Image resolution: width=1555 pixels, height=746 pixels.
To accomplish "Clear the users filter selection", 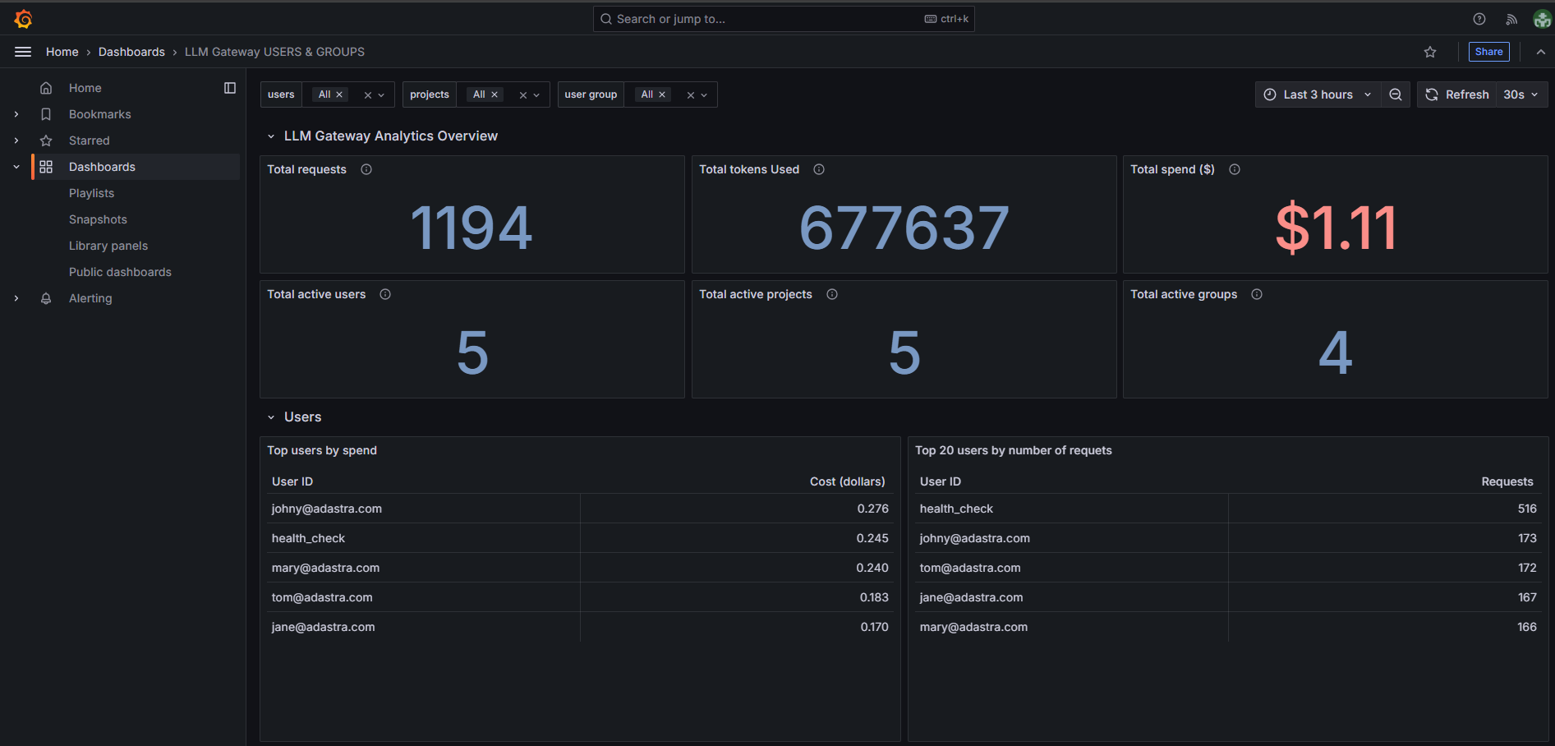I will (368, 95).
